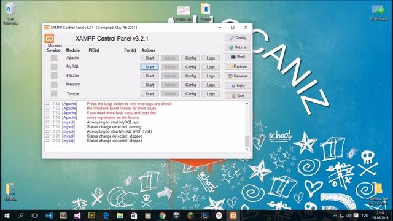Toggle the MySQL service checkbox
Viewport: 393px width, 221px height.
54,67
